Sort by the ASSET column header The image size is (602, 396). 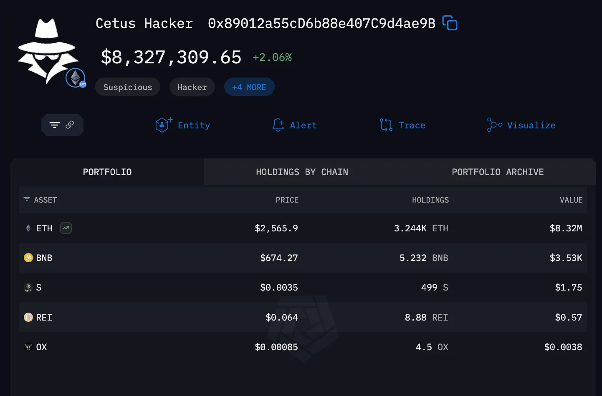pos(46,200)
